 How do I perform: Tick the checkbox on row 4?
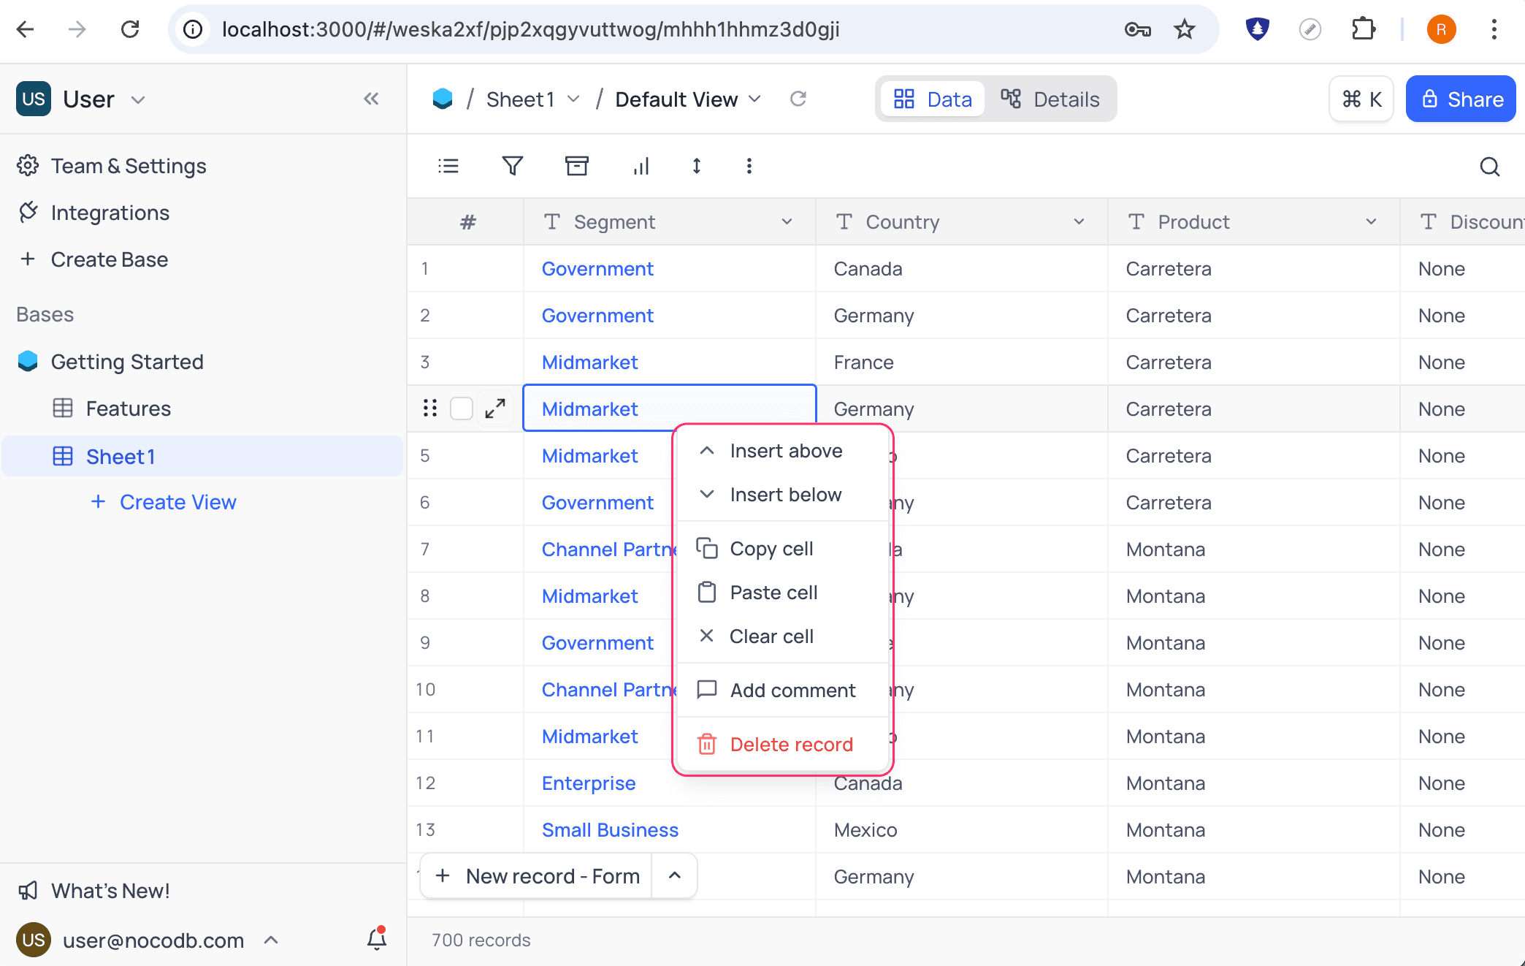pyautogui.click(x=462, y=408)
